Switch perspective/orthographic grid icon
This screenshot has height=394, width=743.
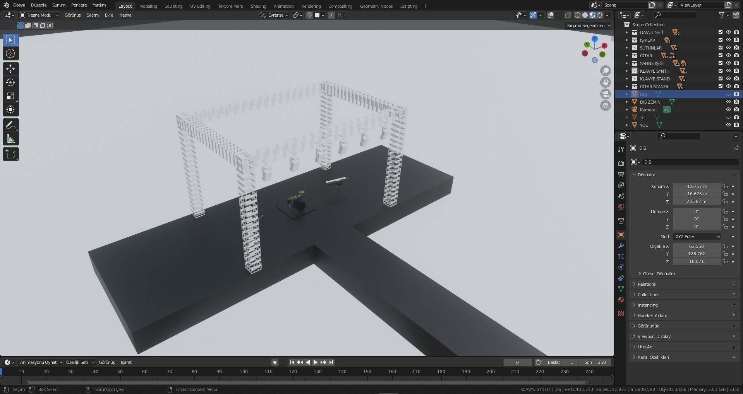click(606, 106)
